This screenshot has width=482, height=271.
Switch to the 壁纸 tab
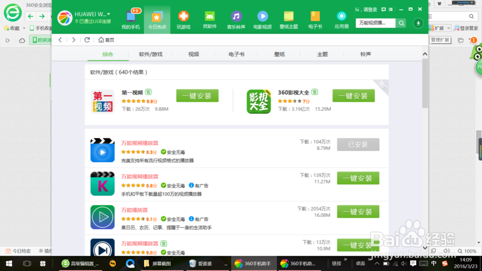280,54
